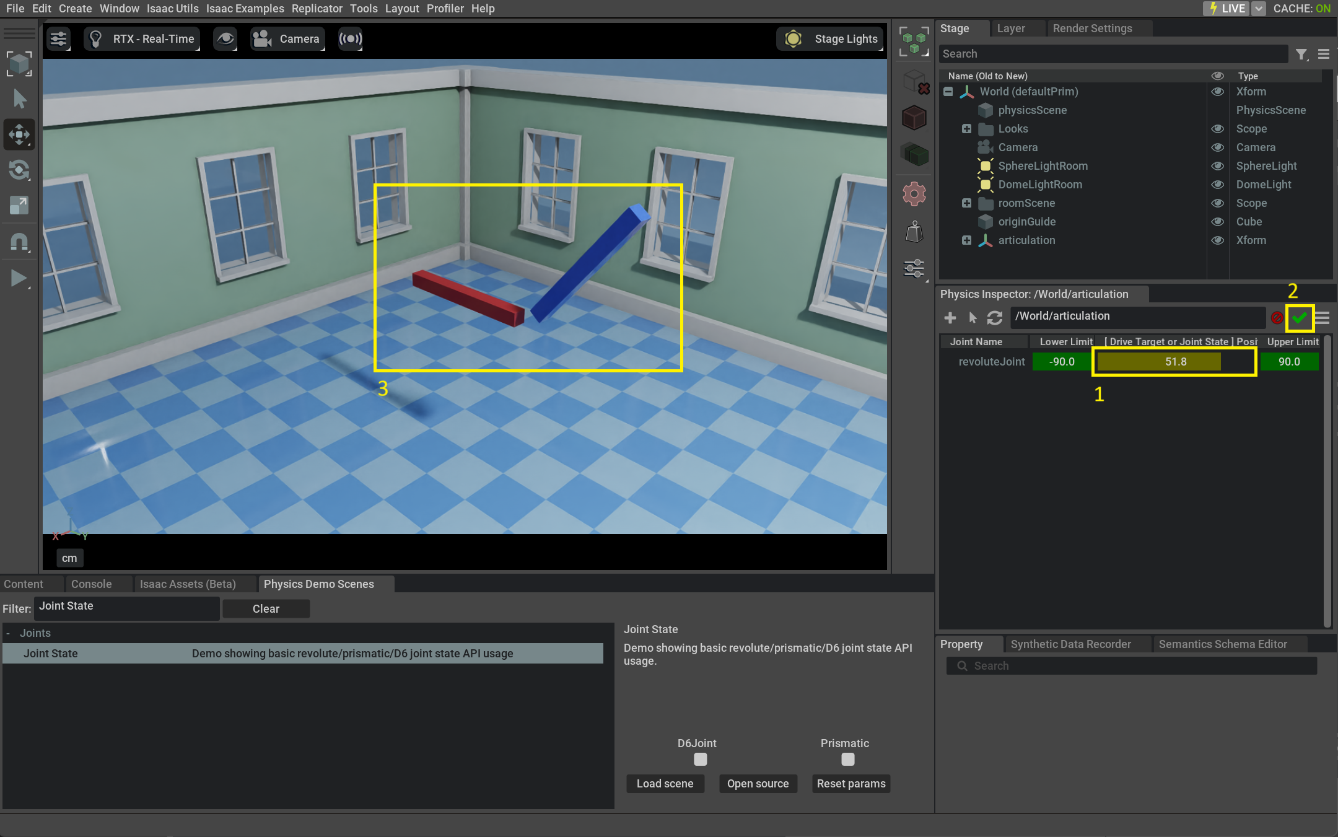Open the LIVE dropdown arrow
This screenshot has width=1338, height=837.
(1258, 9)
